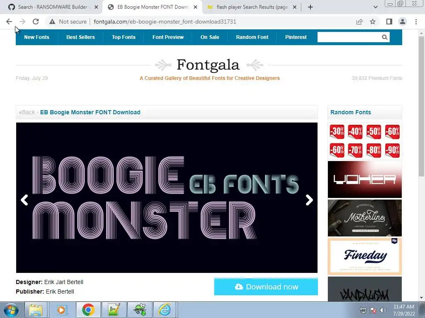This screenshot has height=318, width=425.
Task: Click the browser forward arrow
Action: point(22,22)
